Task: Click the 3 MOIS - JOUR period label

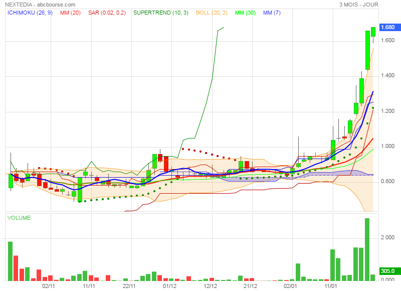Action: point(358,5)
